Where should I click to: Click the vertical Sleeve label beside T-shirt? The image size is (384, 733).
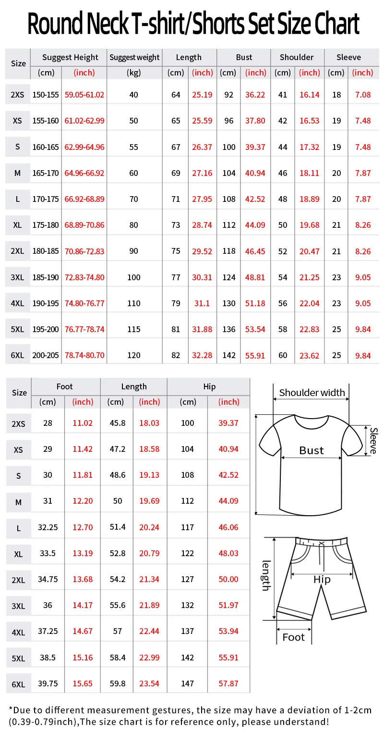373,440
